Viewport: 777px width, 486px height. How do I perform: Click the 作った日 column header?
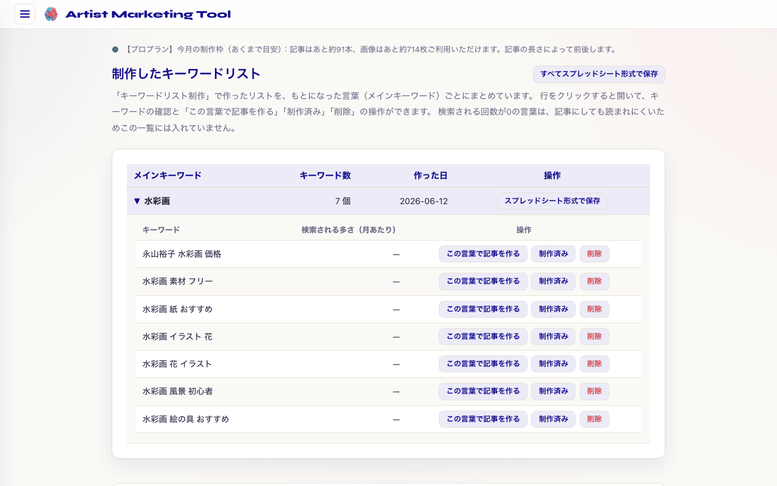(430, 176)
